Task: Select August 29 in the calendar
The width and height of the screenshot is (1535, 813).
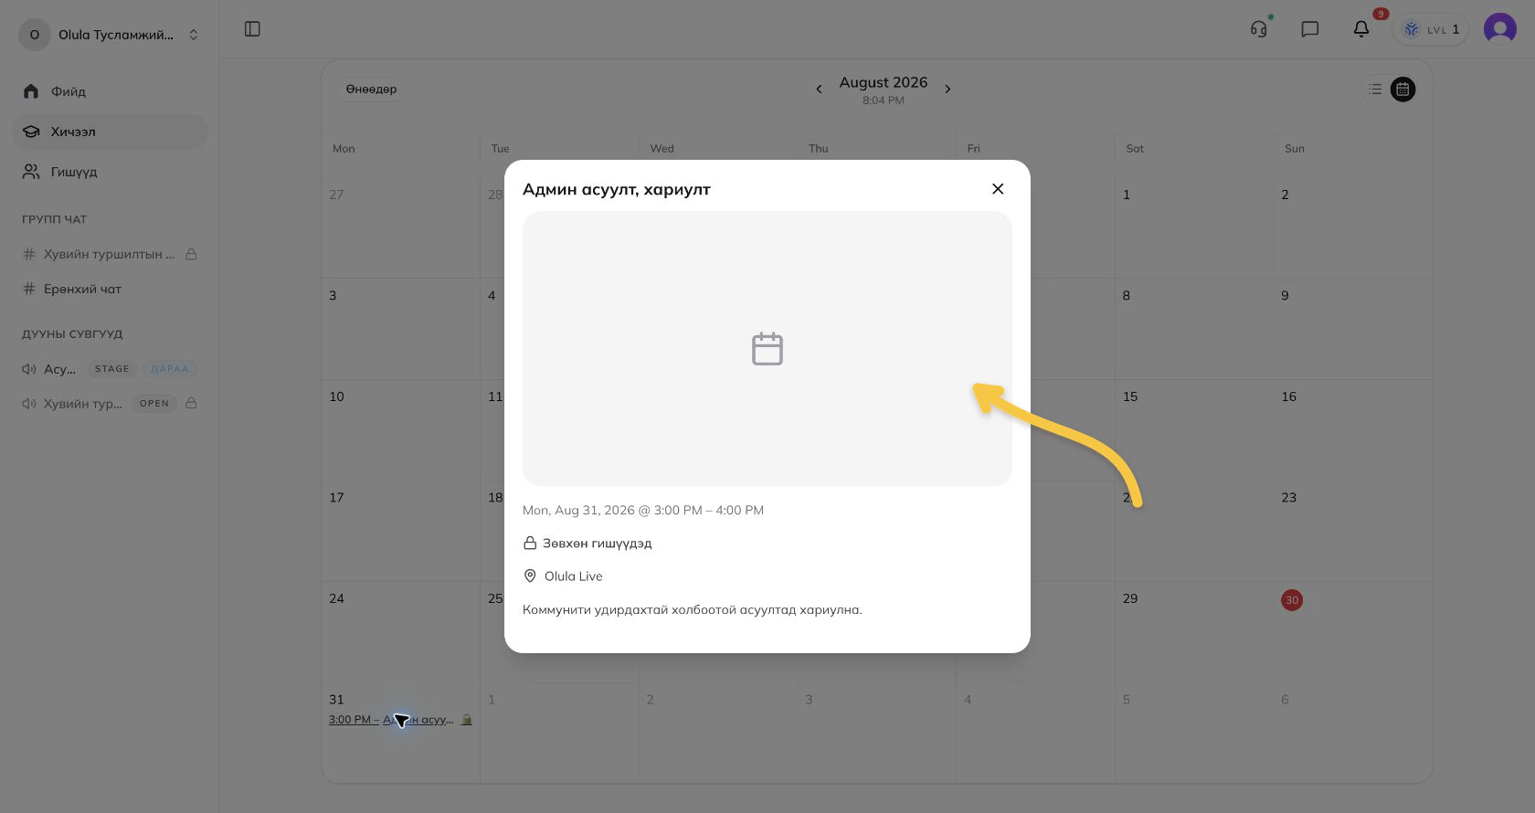Action: (1130, 598)
